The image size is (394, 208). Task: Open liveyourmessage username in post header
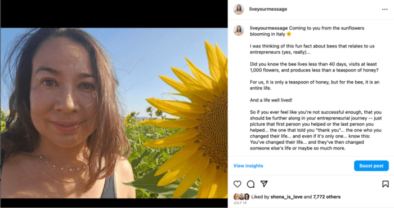268,9
